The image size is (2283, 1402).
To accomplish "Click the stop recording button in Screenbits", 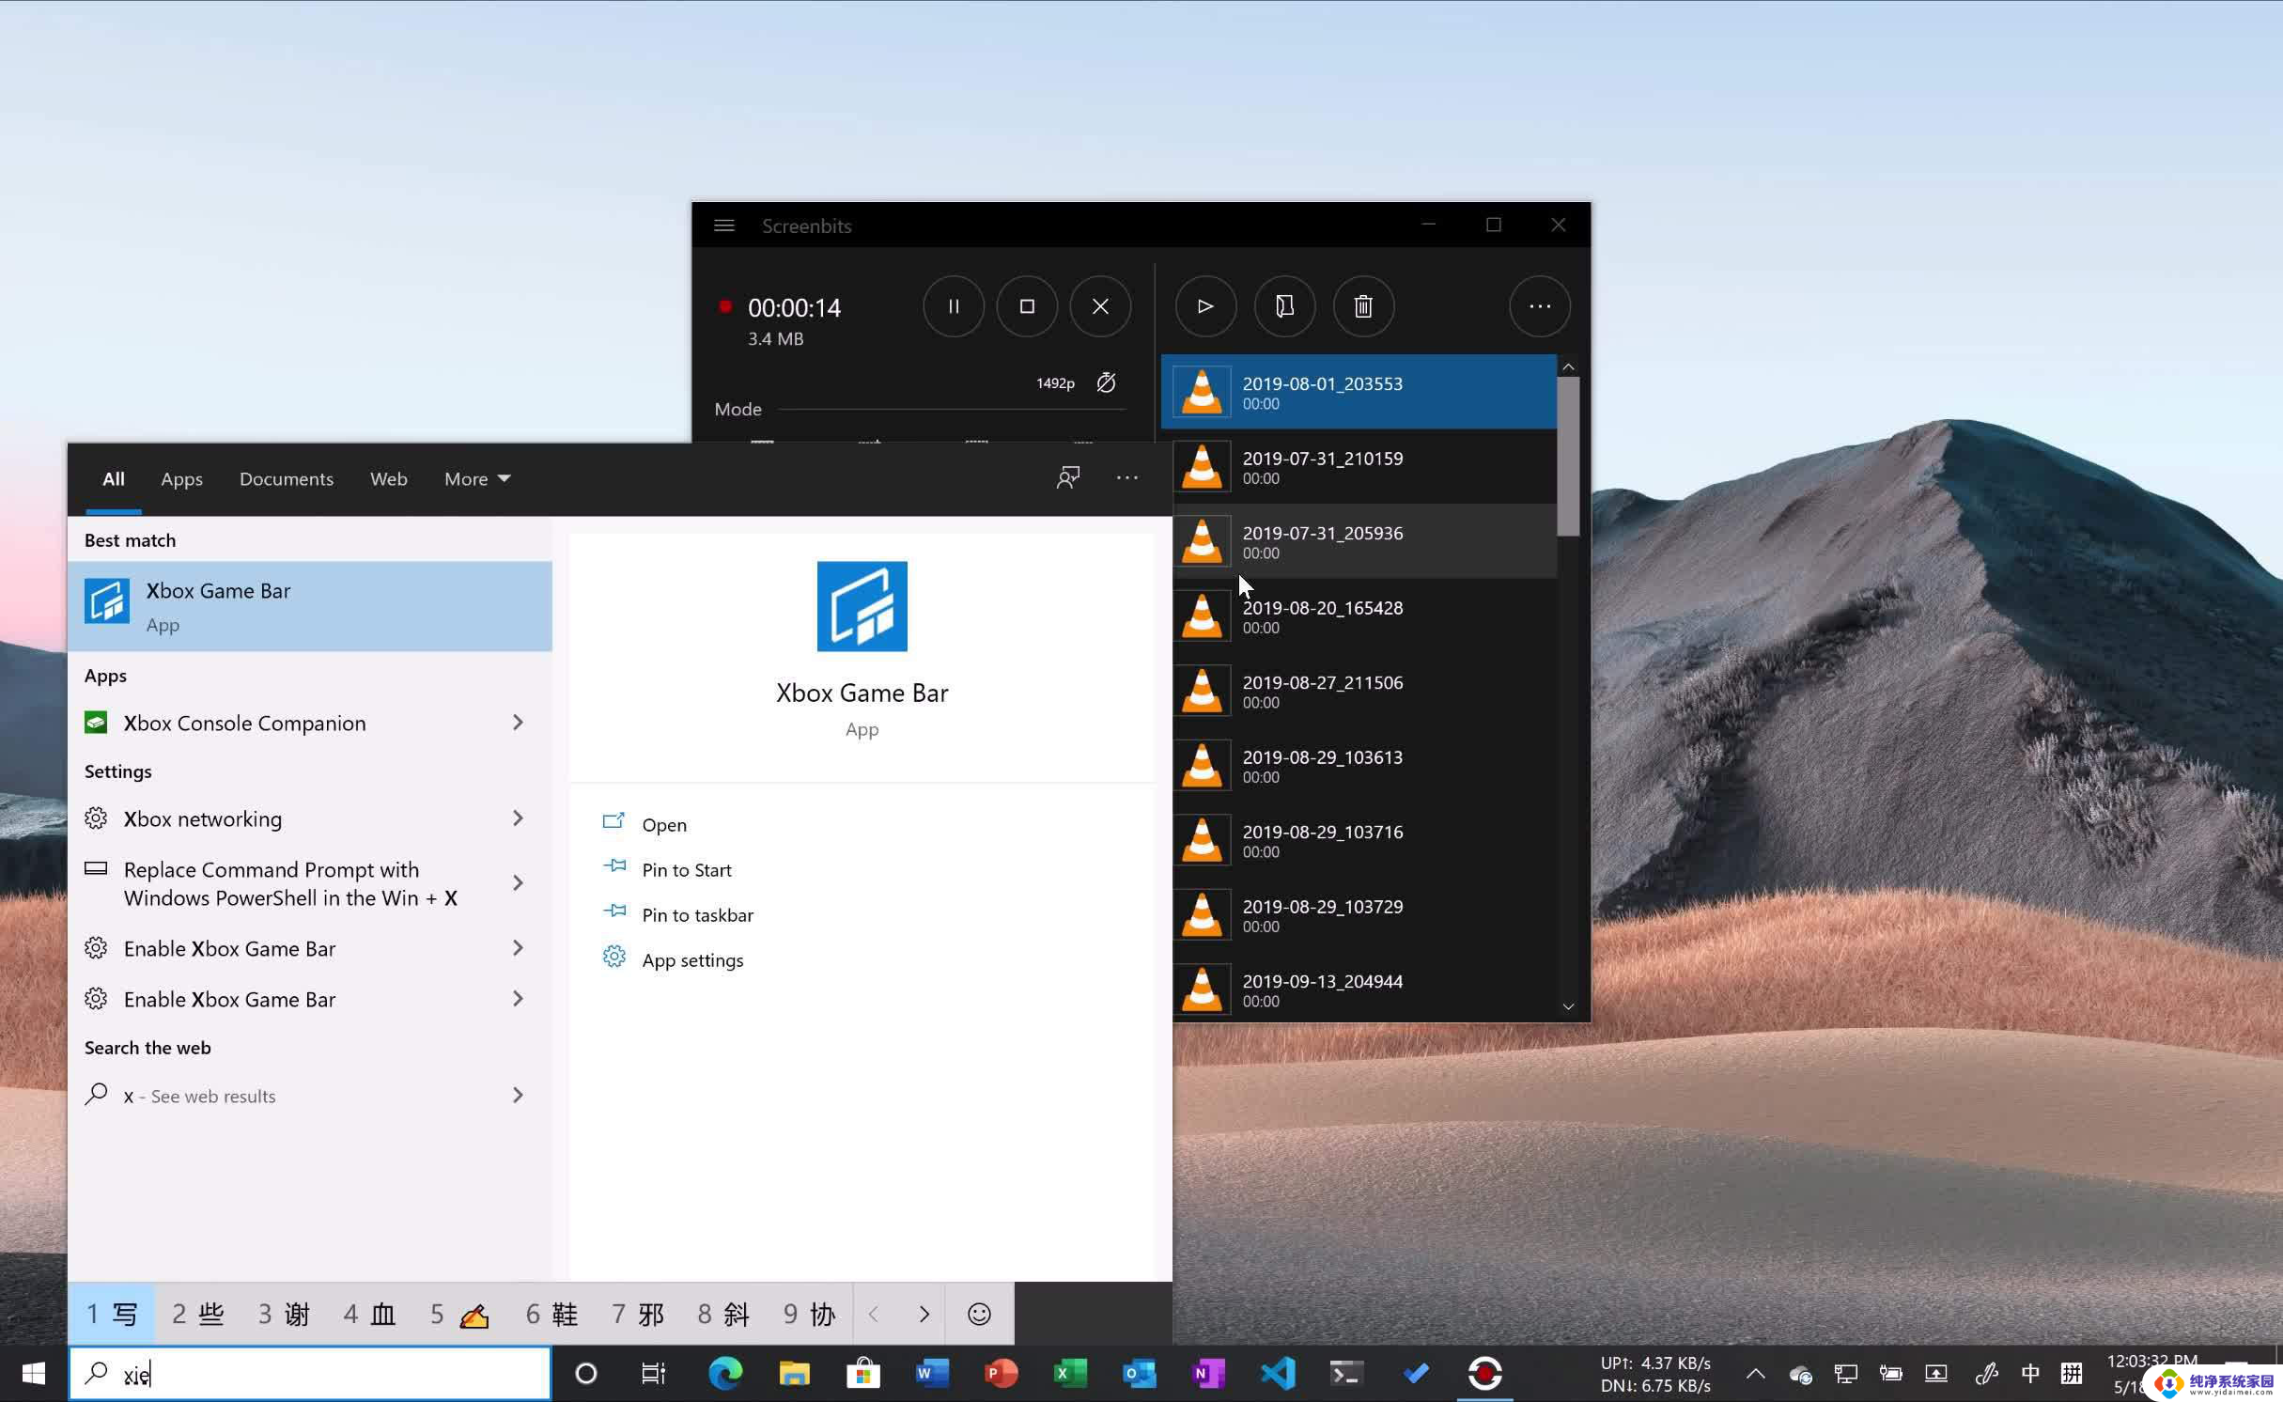I will (x=1026, y=306).
